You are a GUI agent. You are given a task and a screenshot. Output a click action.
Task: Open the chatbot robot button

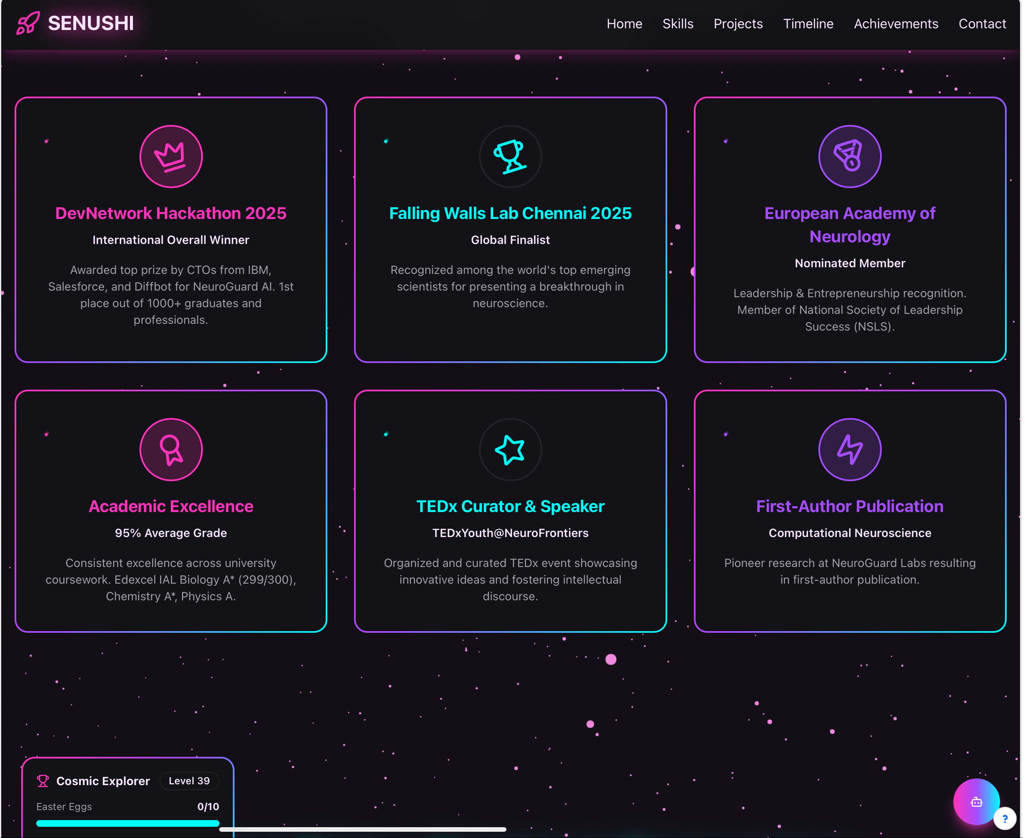[977, 802]
